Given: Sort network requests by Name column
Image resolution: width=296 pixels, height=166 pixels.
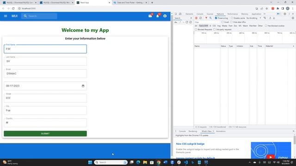Looking at the screenshot, I should pyautogui.click(x=207, y=46).
